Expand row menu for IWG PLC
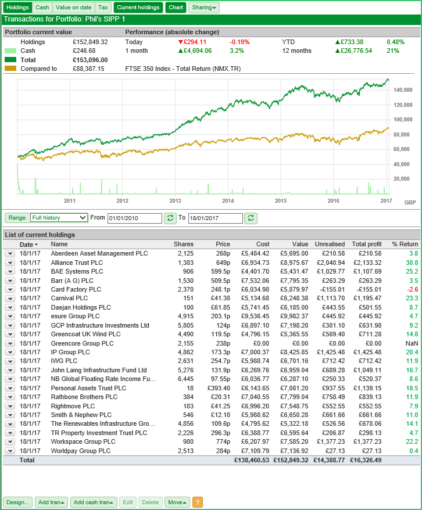422x510 pixels. (10, 361)
